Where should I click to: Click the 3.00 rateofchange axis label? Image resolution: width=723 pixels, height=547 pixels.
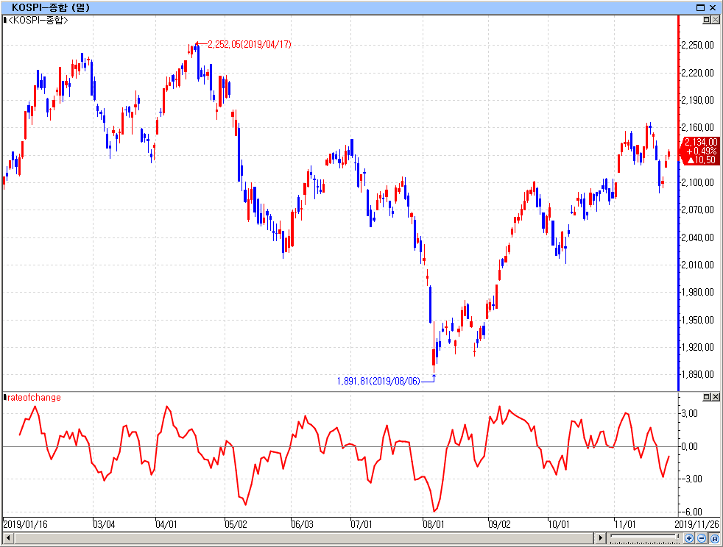click(690, 413)
